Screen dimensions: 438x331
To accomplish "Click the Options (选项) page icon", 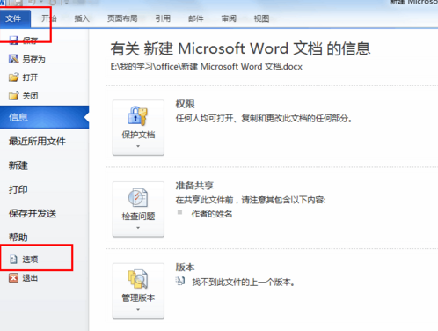I will (x=13, y=260).
